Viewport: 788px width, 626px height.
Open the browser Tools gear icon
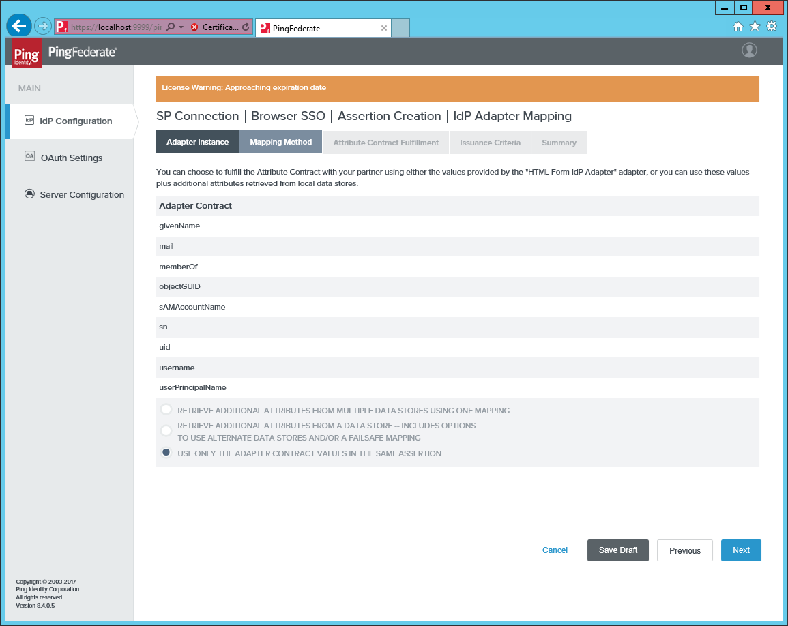click(x=772, y=26)
